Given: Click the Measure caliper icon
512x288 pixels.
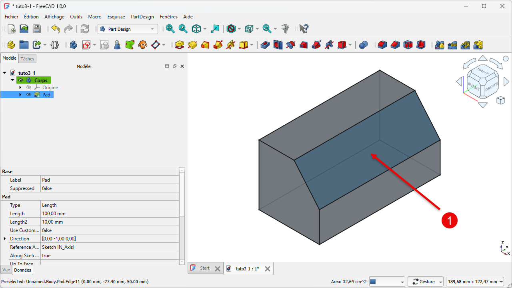Looking at the screenshot, I should (x=285, y=29).
